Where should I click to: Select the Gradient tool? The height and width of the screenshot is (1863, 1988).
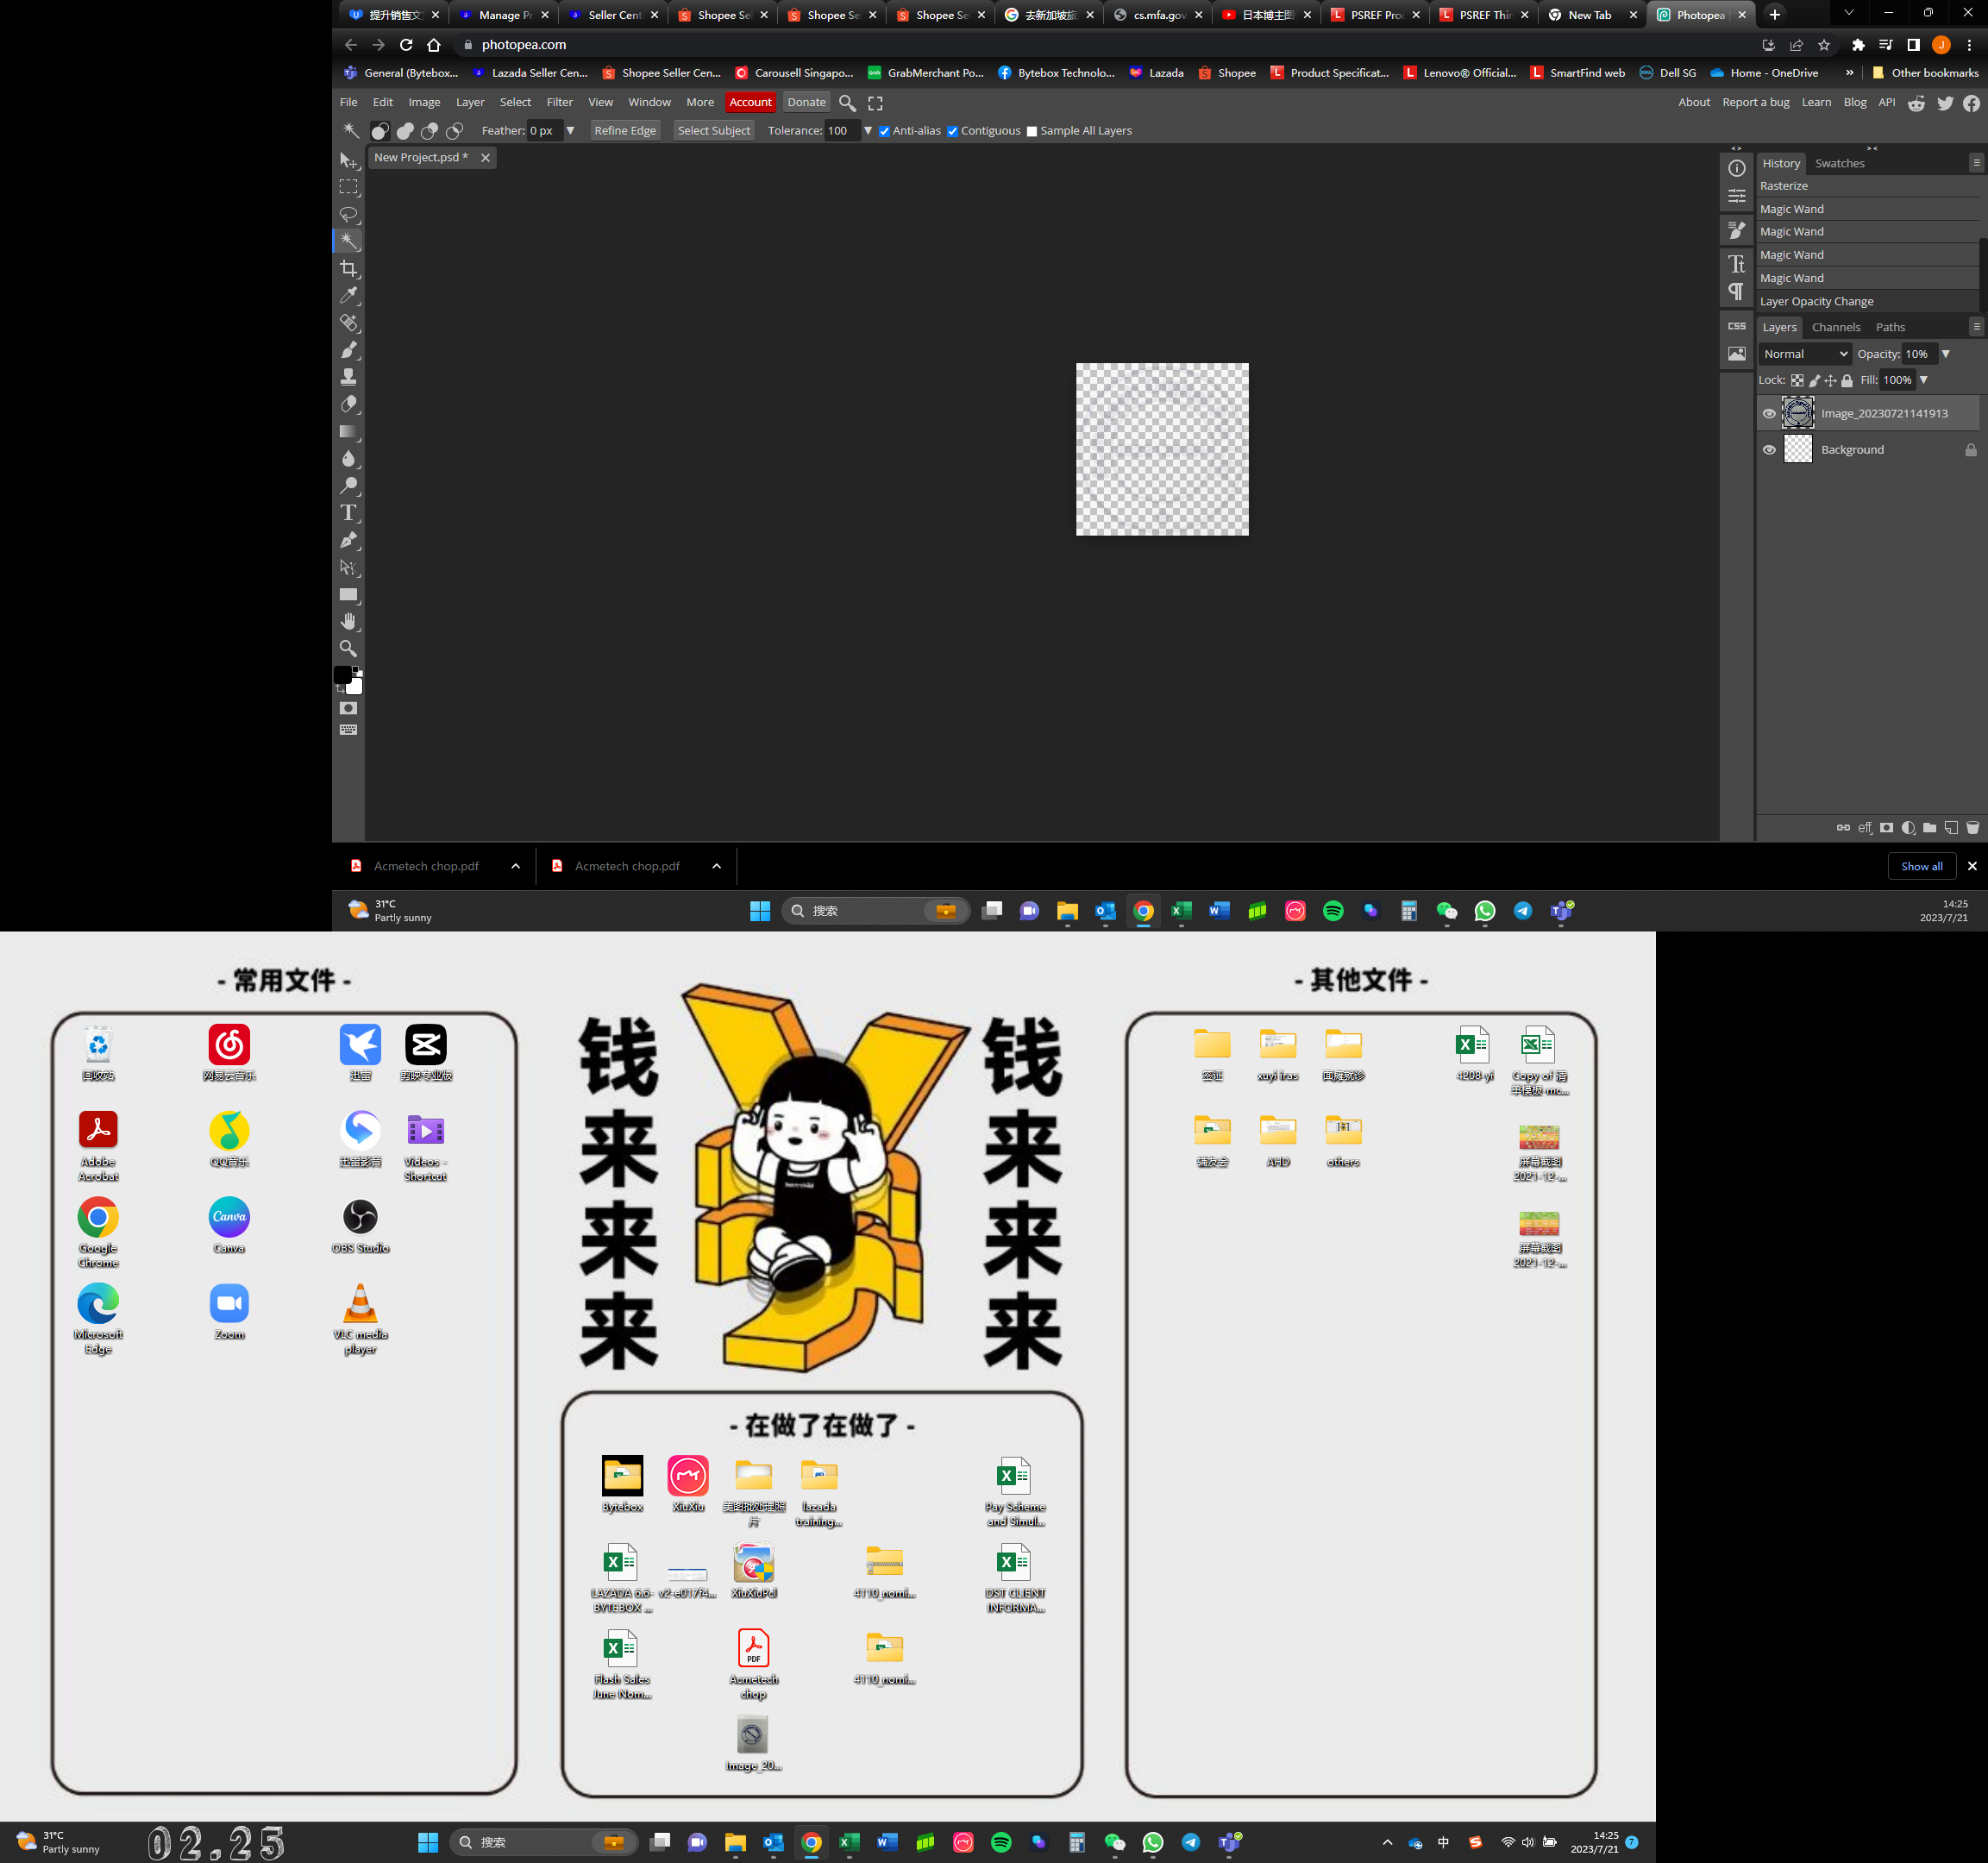pos(348,432)
